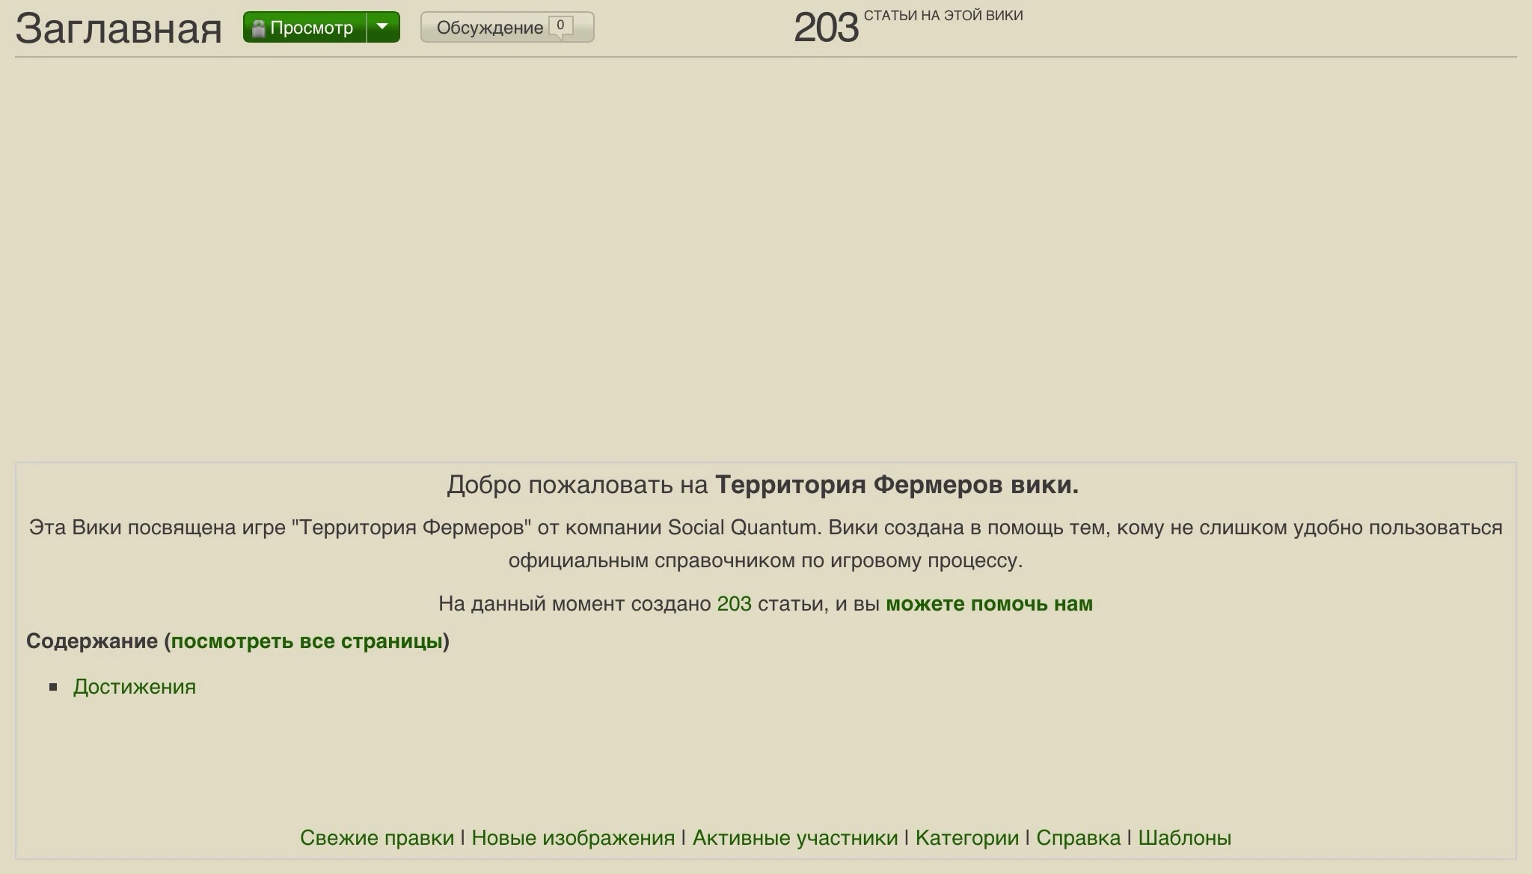The width and height of the screenshot is (1532, 874).
Task: Expand the dropdown arrow beside Просмотр
Action: click(x=382, y=27)
